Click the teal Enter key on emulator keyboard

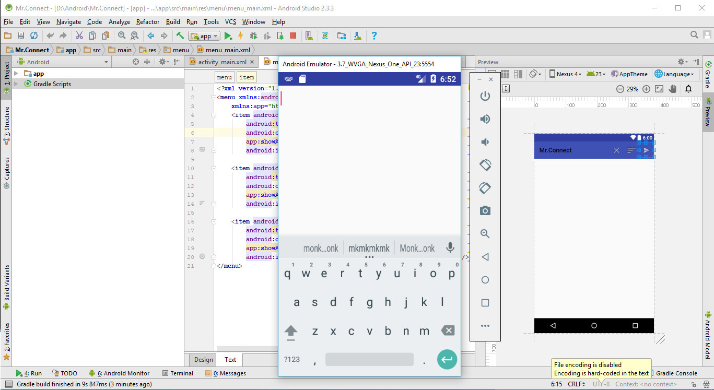click(447, 359)
